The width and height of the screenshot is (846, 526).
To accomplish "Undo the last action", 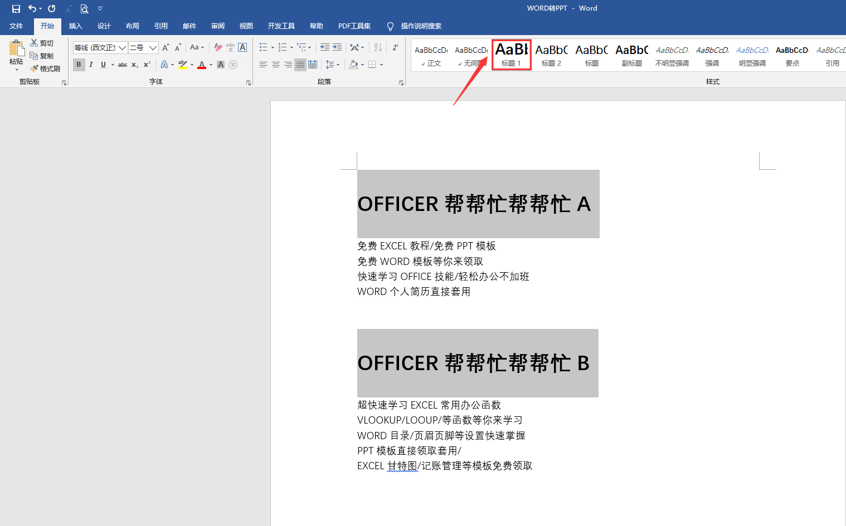I will click(x=32, y=8).
